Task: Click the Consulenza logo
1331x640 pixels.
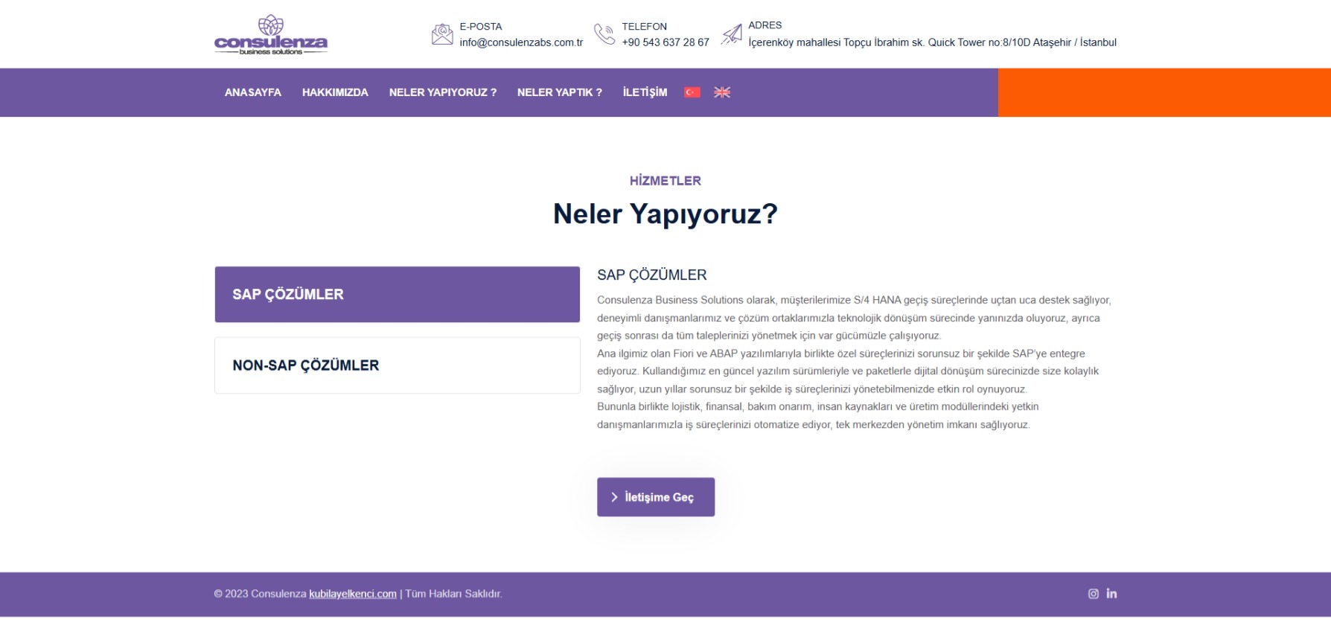Action: pos(271,35)
